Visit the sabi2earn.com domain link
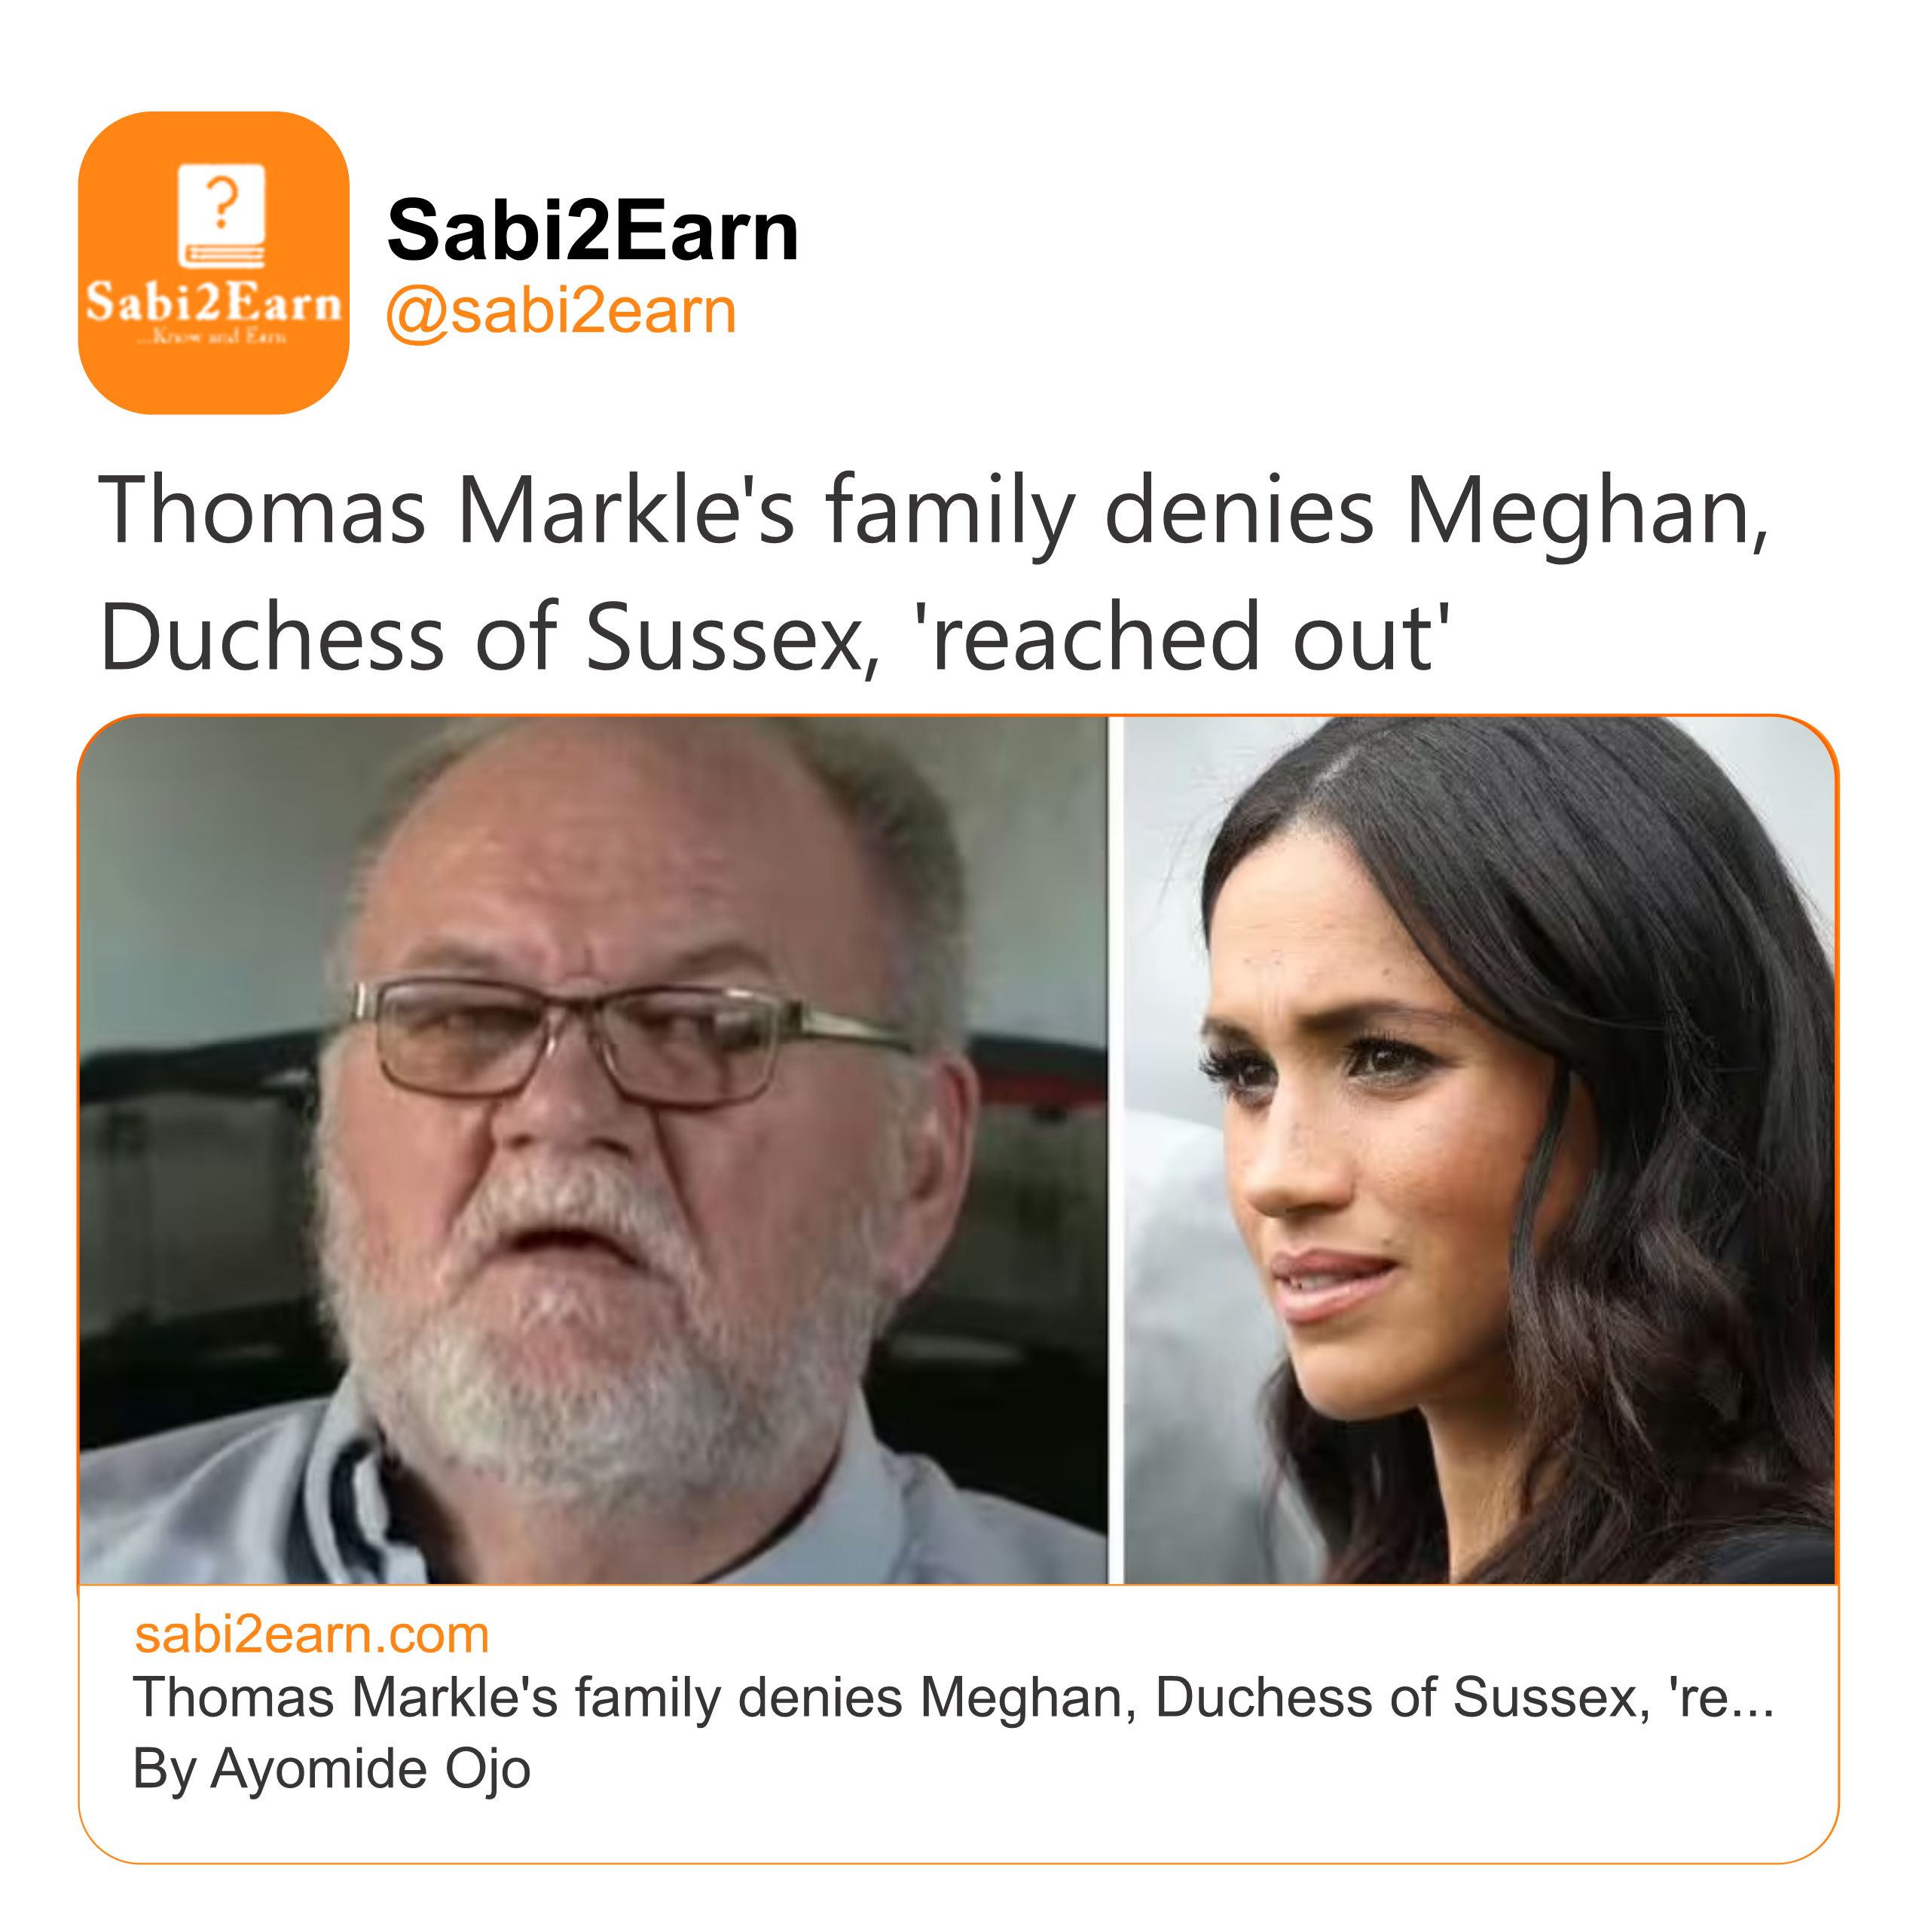Screen dimensions: 1916x1932 [311, 1635]
